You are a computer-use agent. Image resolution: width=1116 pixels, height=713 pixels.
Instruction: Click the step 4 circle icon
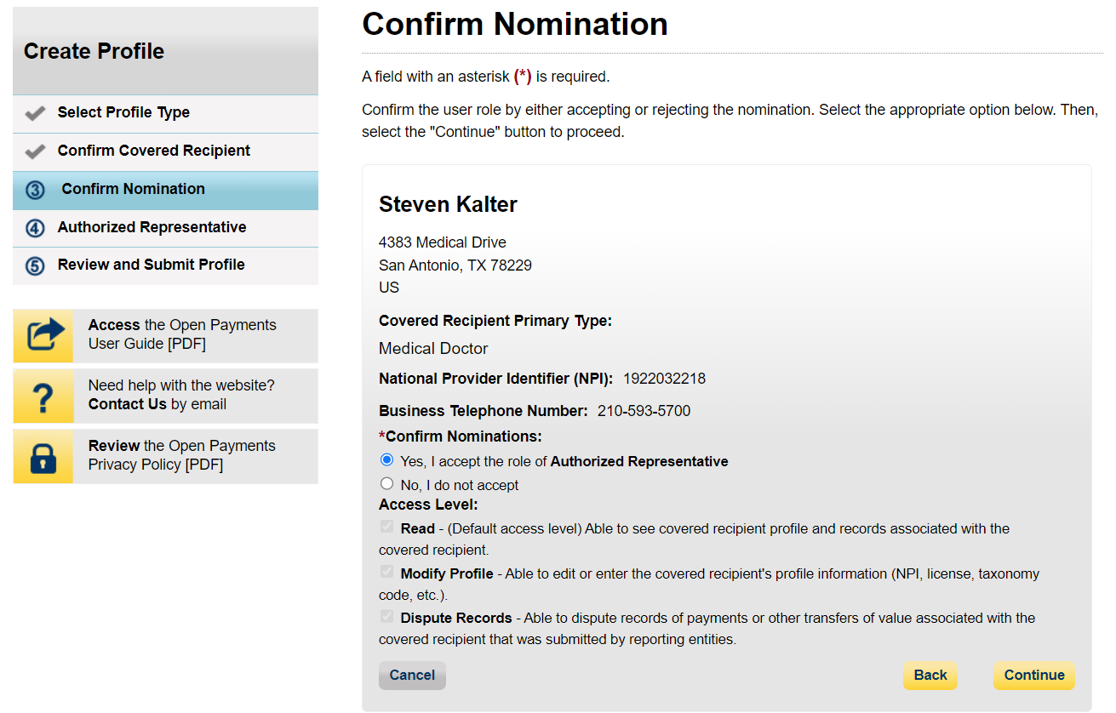point(35,228)
